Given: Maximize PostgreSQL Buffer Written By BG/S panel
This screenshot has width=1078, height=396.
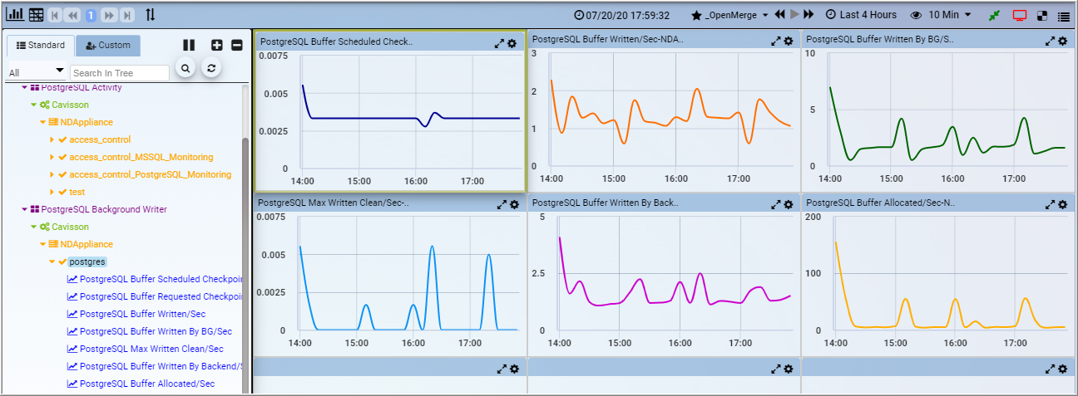Looking at the screenshot, I should [x=1051, y=40].
